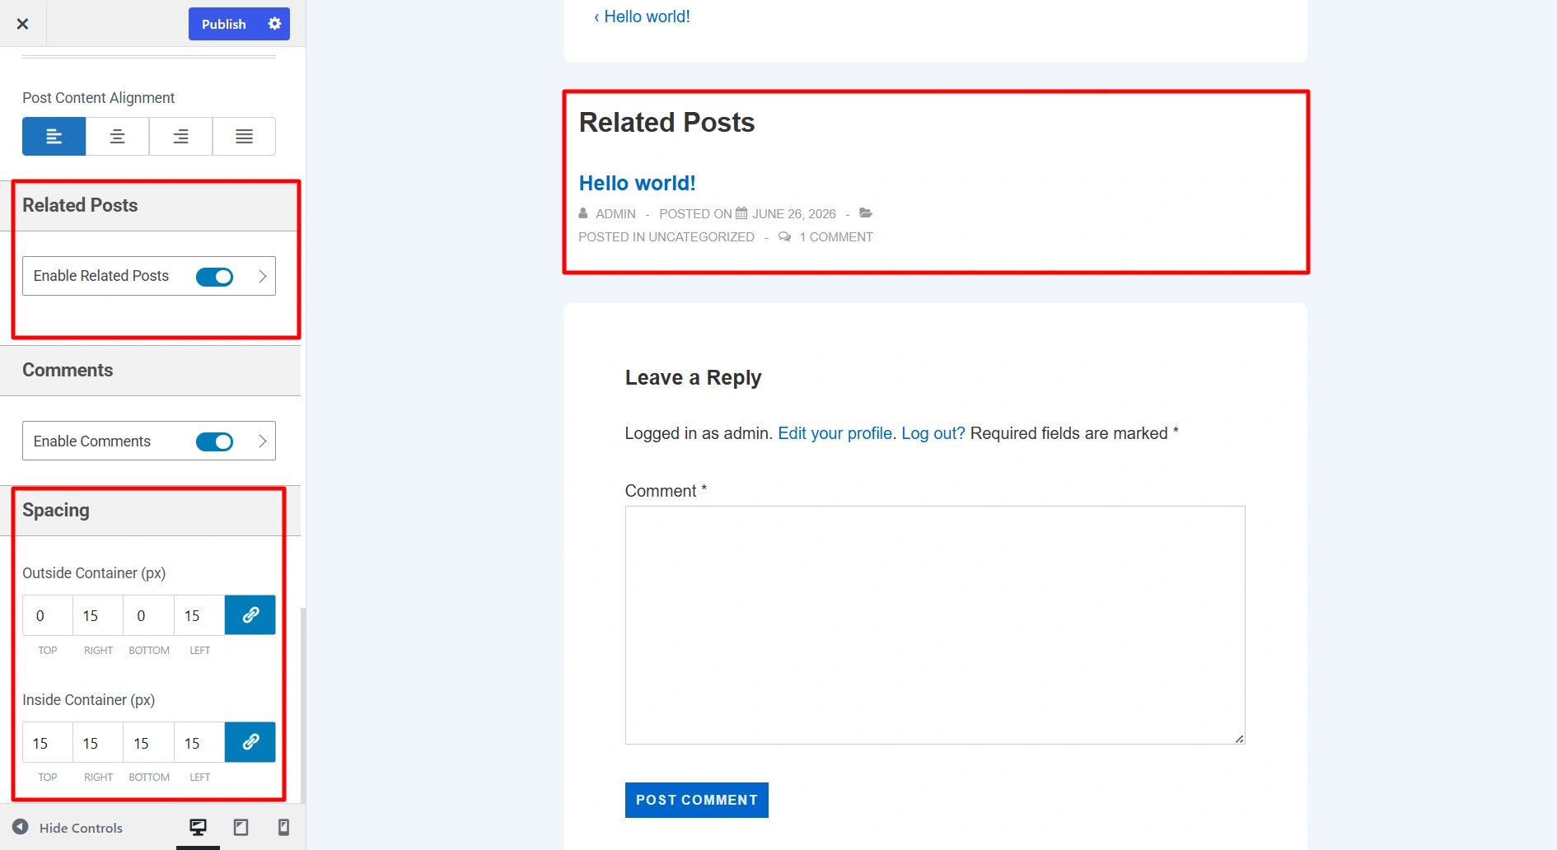This screenshot has height=850, width=1557.
Task: Click Outside Container top value field
Action: coord(48,615)
